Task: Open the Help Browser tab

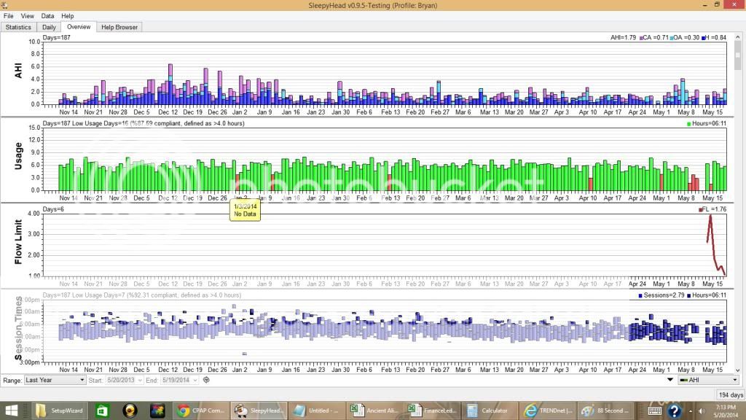Action: click(x=119, y=27)
